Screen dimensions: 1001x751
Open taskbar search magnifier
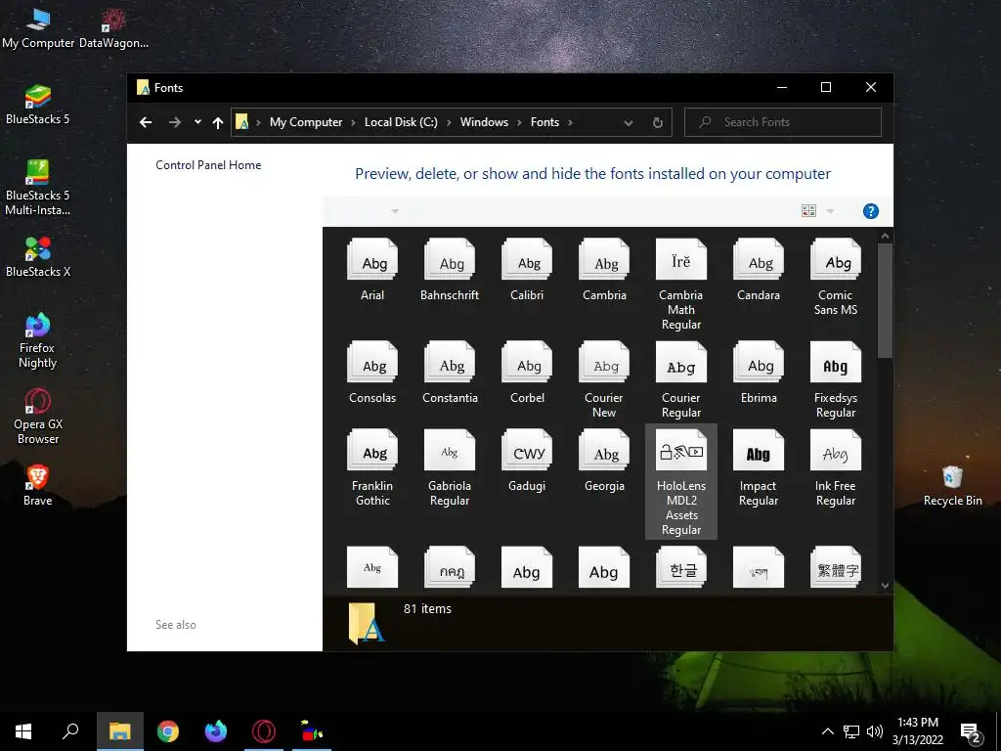coord(70,731)
